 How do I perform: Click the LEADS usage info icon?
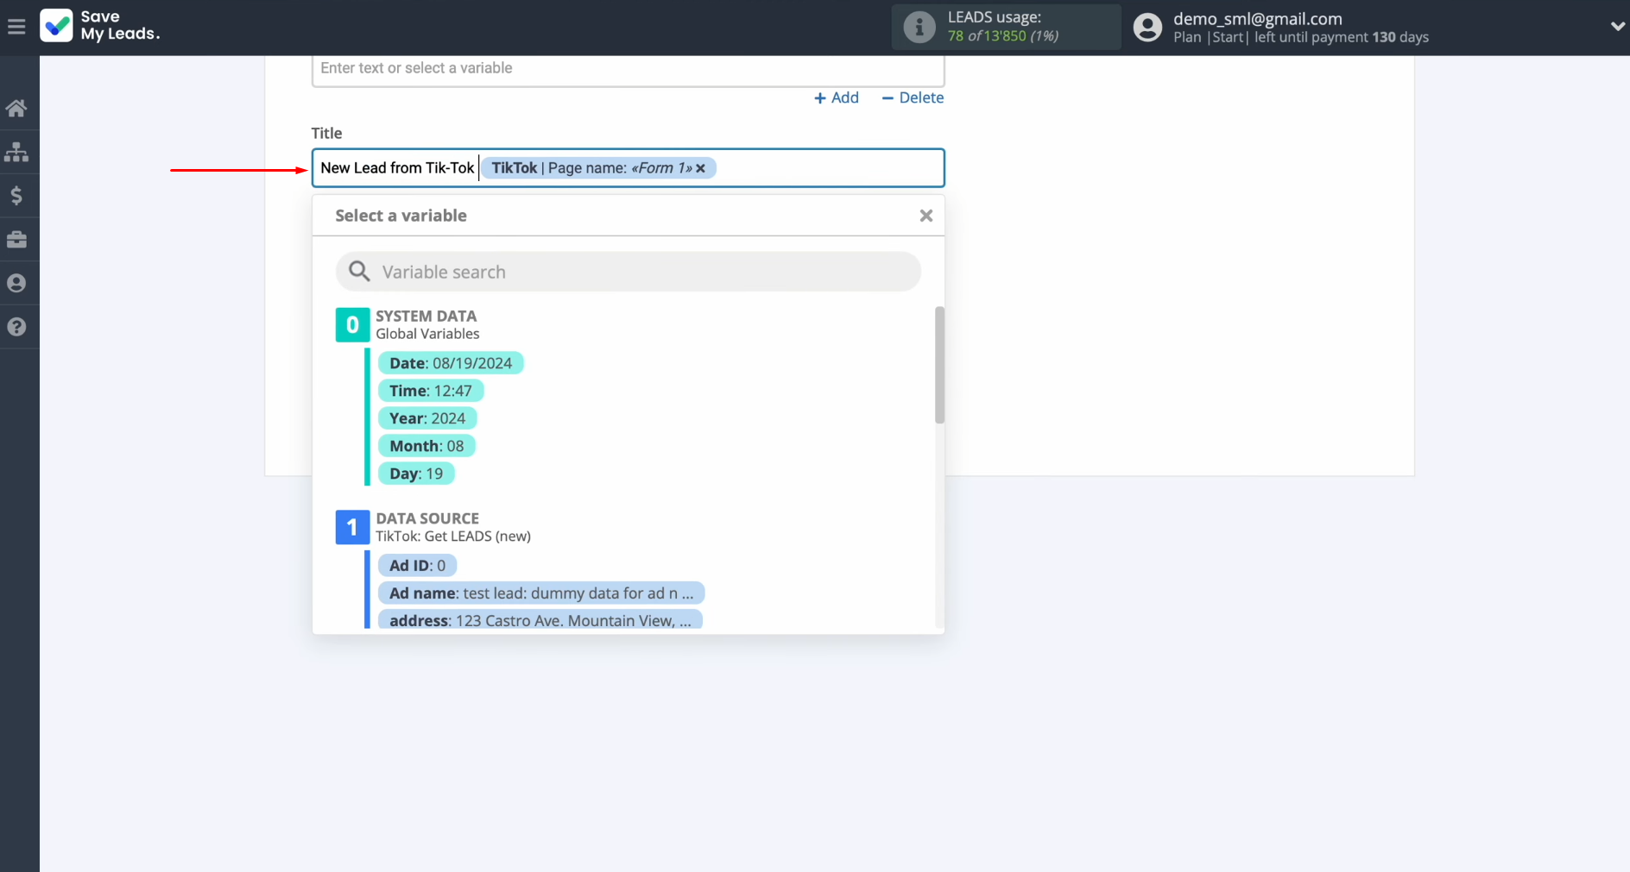pyautogui.click(x=919, y=27)
